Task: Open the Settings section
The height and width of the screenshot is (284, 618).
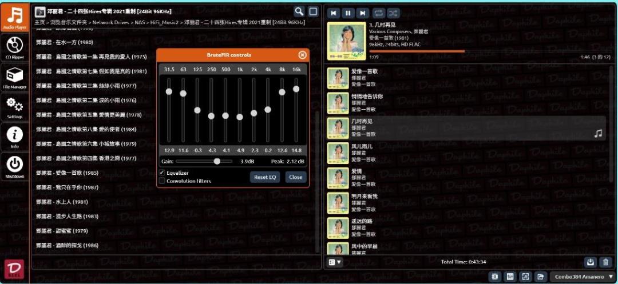Action: pyautogui.click(x=14, y=107)
